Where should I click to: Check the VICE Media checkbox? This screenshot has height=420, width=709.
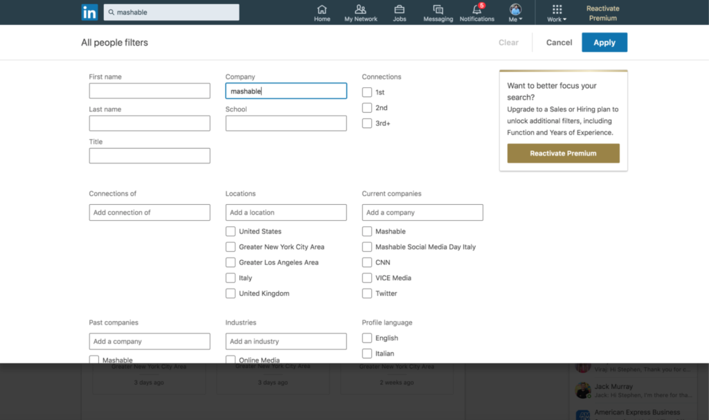click(x=367, y=278)
